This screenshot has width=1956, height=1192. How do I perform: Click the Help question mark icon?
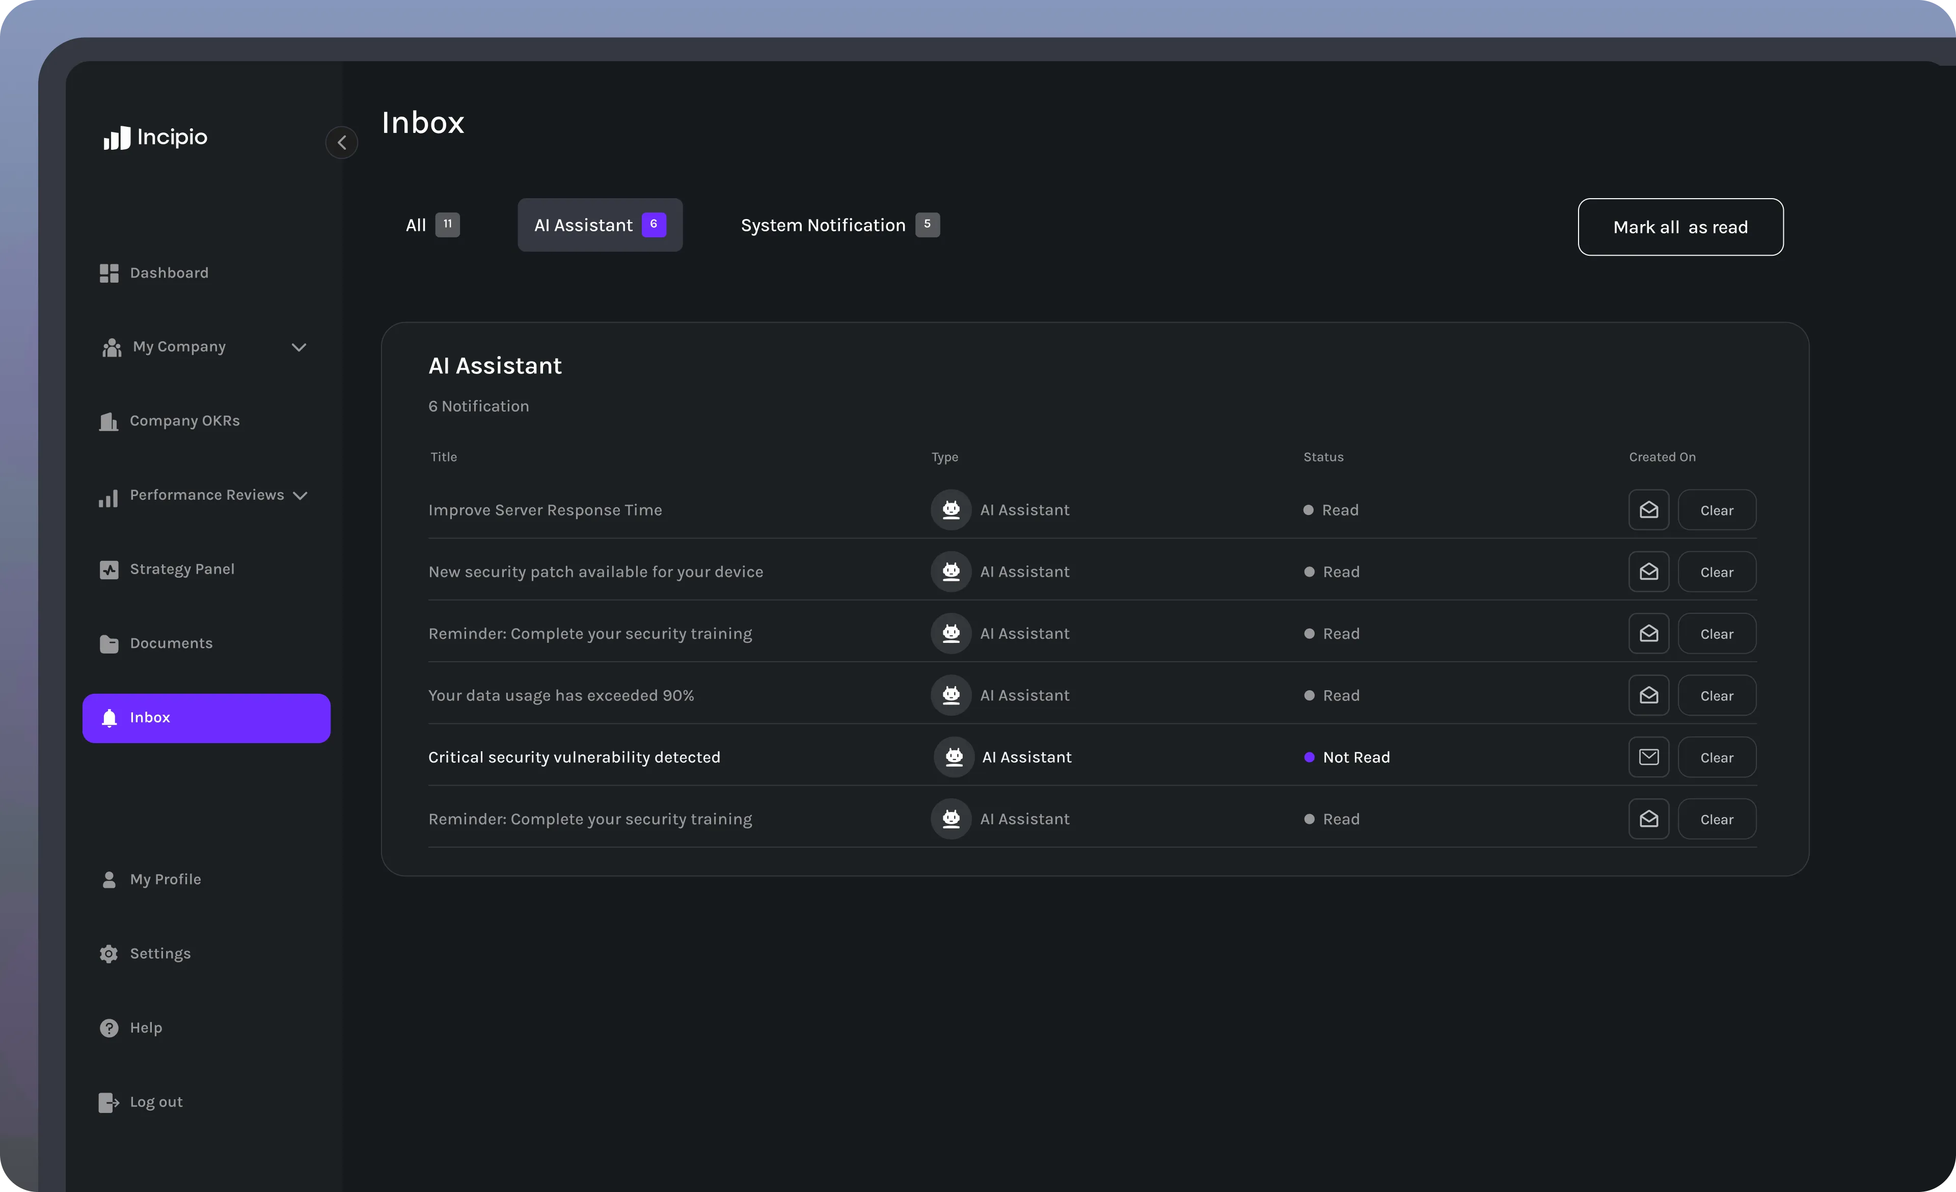[x=109, y=1028]
